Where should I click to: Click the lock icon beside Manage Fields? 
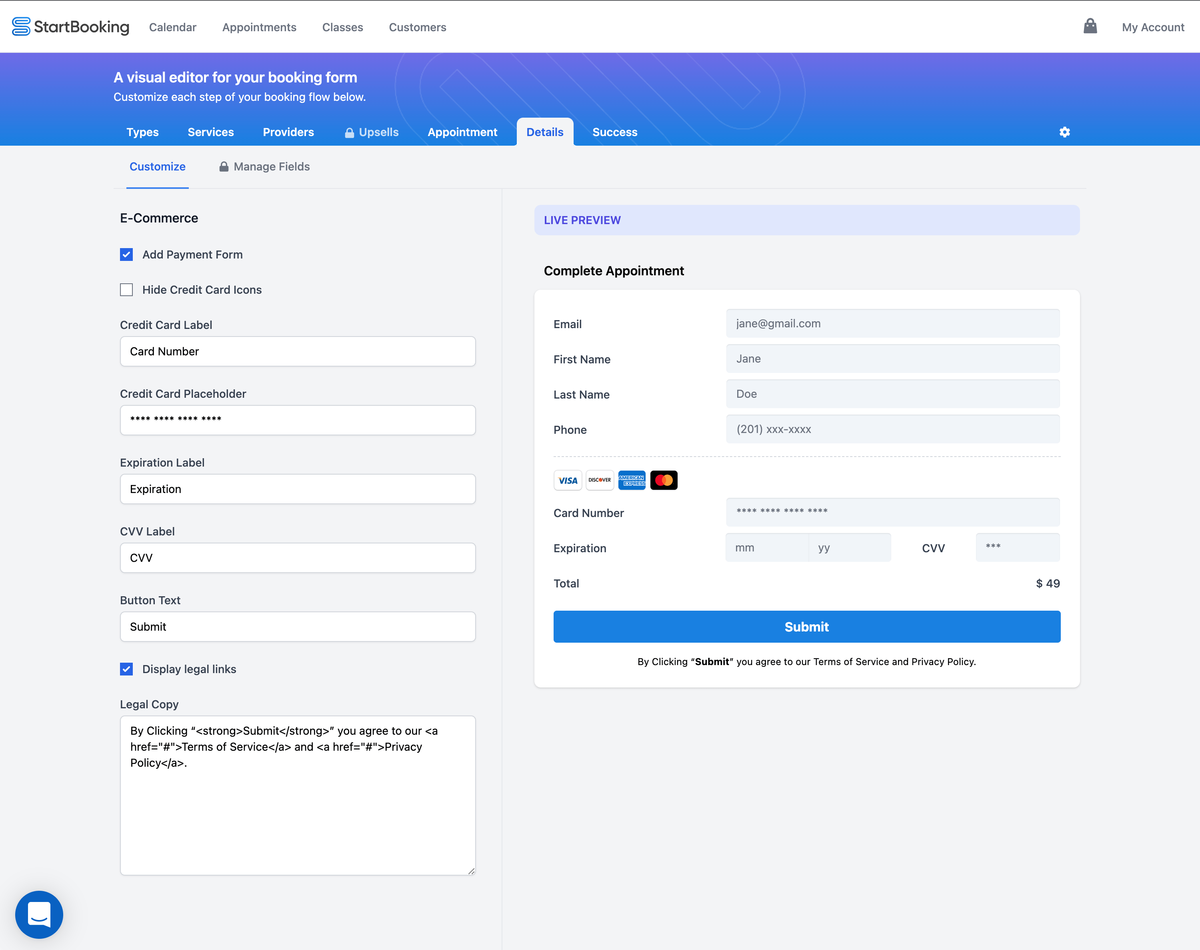[224, 166]
